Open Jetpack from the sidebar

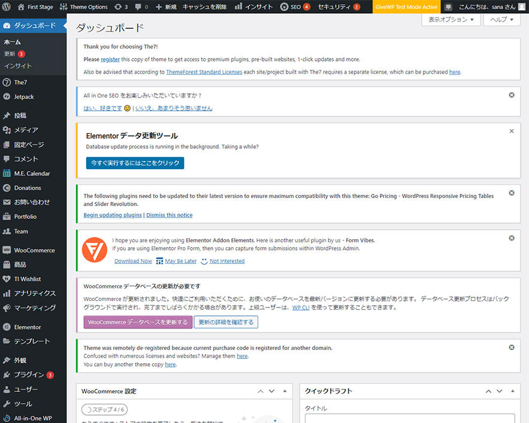[x=24, y=97]
